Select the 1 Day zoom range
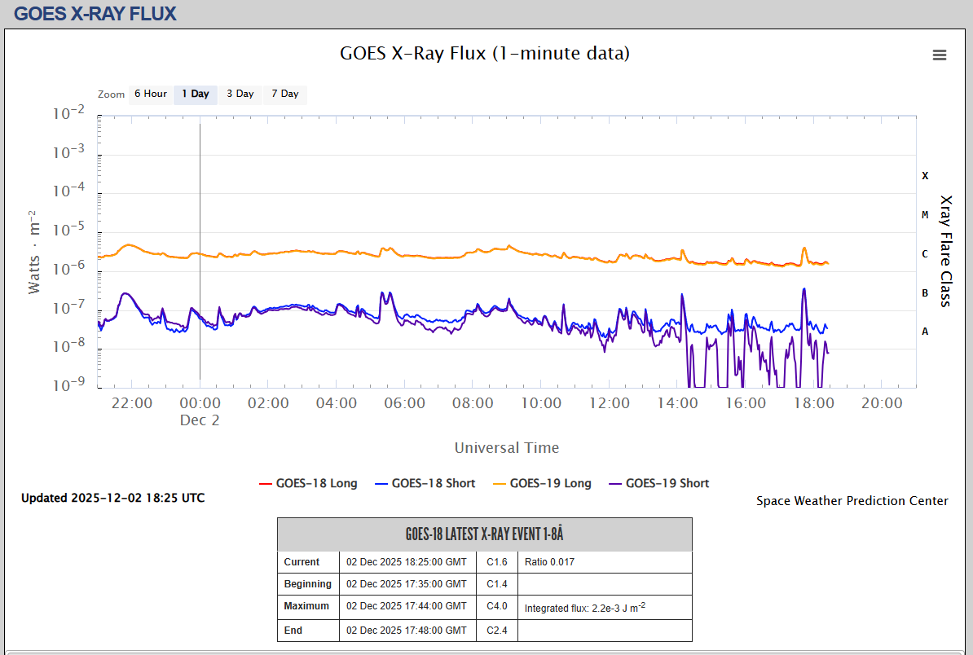The image size is (973, 655). coord(195,94)
